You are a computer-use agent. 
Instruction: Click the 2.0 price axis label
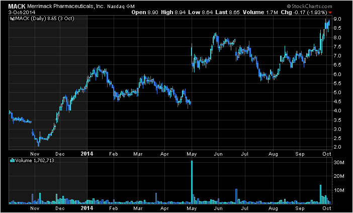tap(338, 147)
